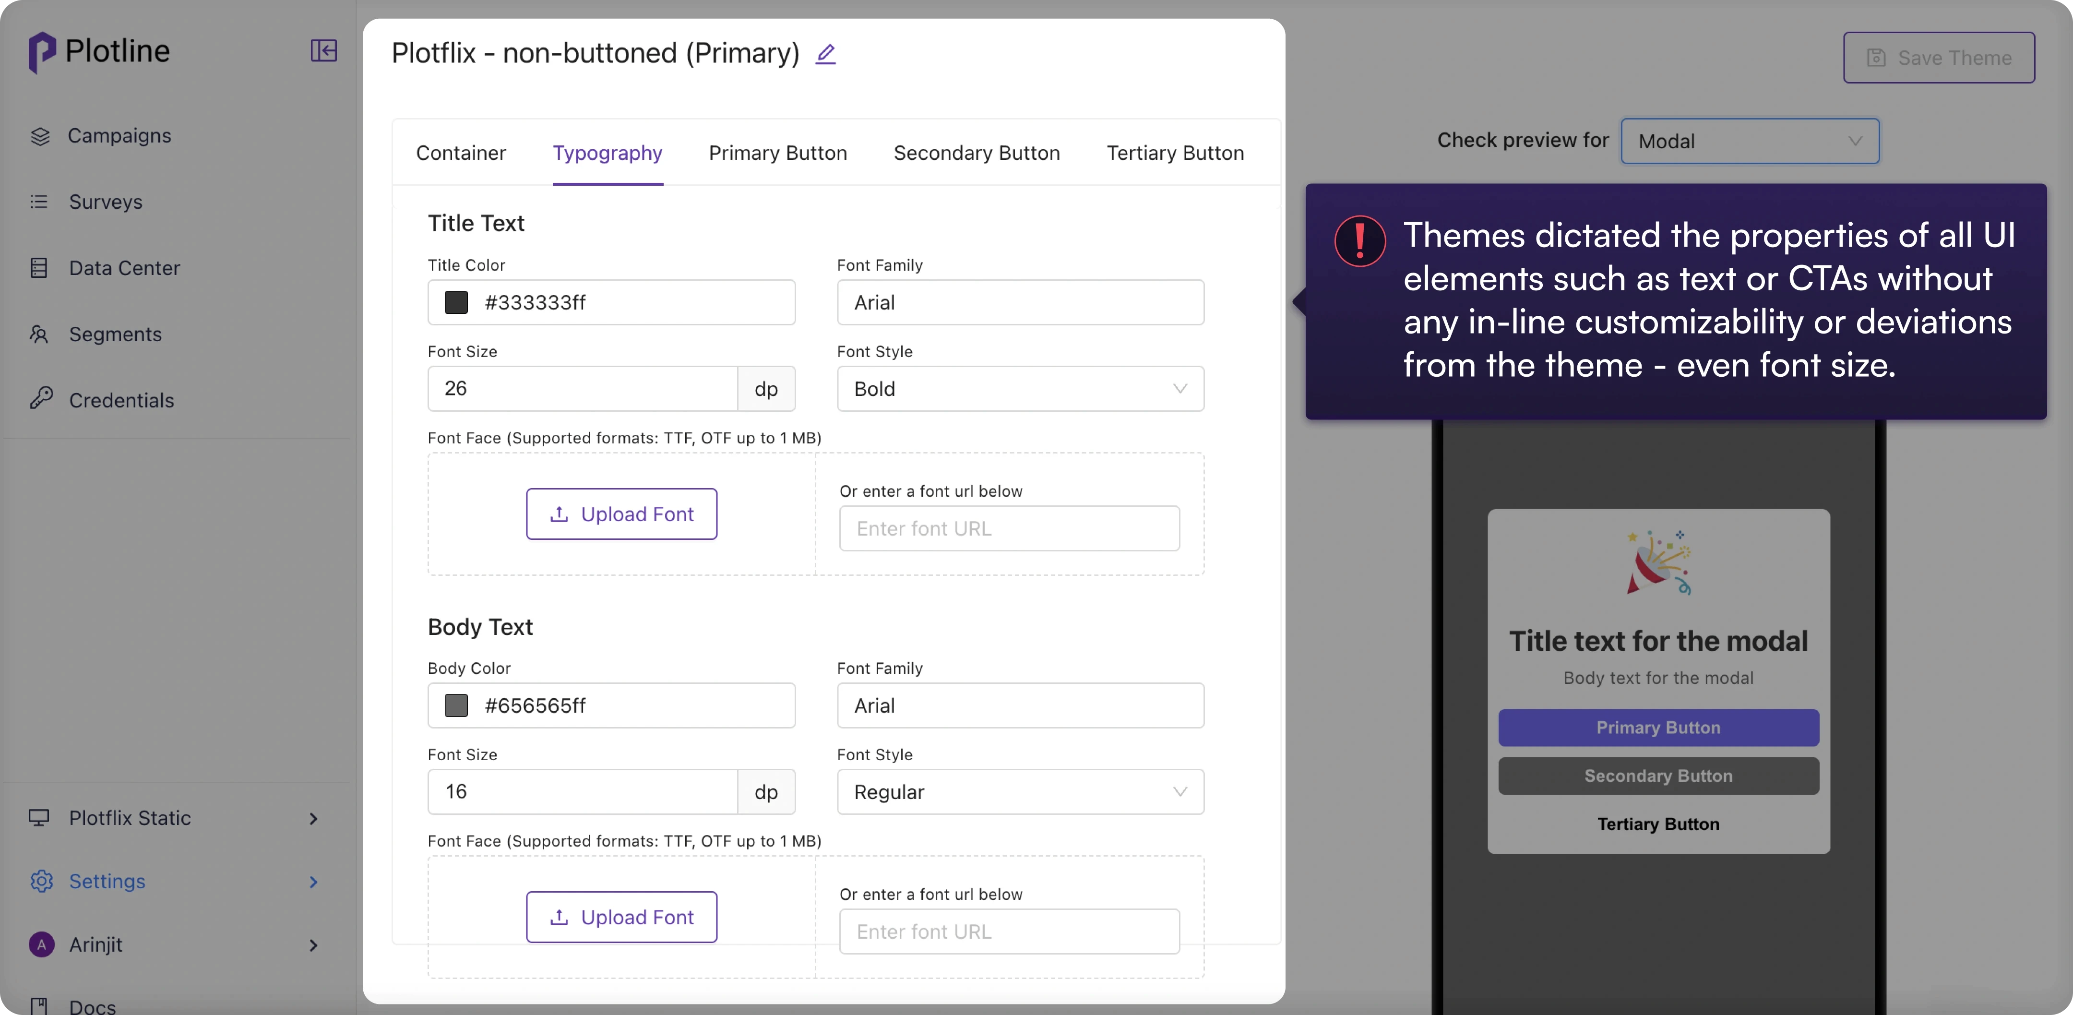Click the pencil edit icon beside theme name
Screen dimensions: 2073x1015
coord(826,54)
